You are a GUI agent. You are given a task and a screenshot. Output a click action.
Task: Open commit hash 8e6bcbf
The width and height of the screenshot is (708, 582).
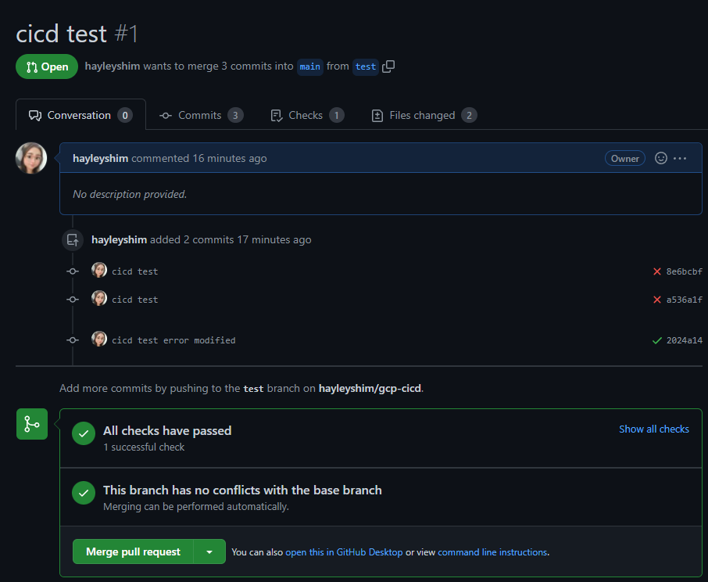684,271
